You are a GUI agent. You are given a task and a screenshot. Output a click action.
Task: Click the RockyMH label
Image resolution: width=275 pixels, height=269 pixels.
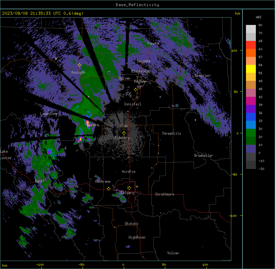pyautogui.click(x=78, y=73)
